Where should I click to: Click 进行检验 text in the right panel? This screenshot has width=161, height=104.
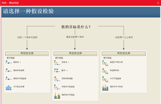107,58
